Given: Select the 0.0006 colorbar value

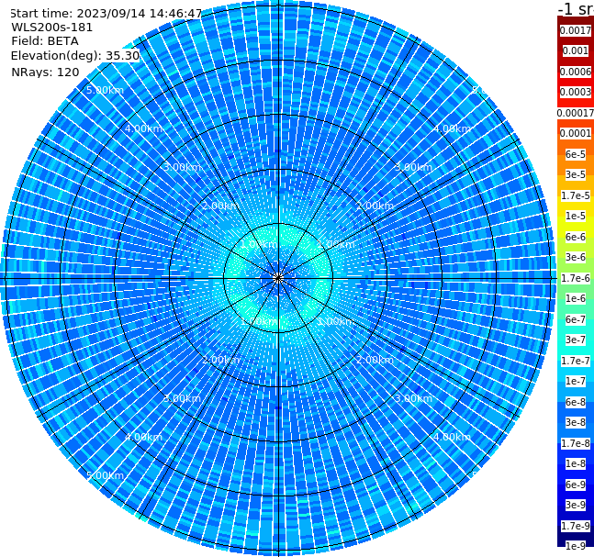Looking at the screenshot, I should click(576, 72).
